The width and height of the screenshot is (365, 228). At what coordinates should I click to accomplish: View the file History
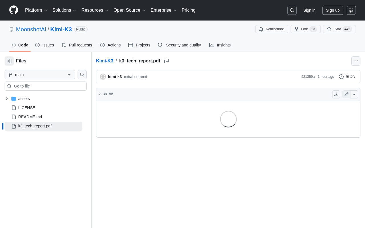[x=347, y=76]
